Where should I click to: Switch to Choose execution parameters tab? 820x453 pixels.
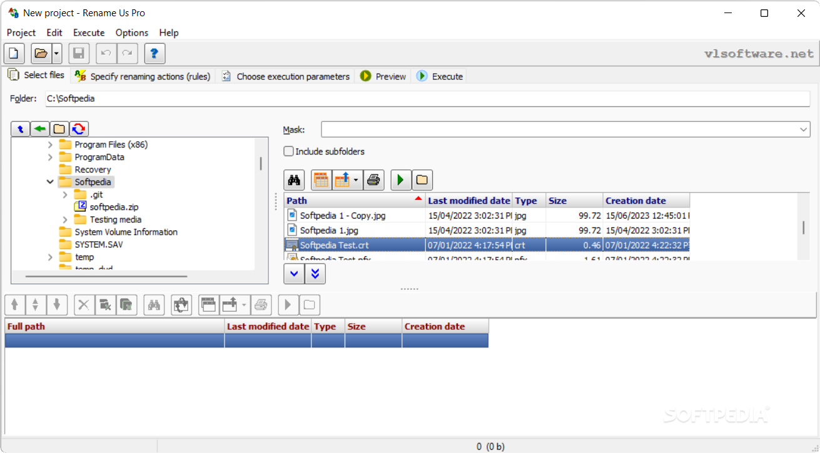286,76
